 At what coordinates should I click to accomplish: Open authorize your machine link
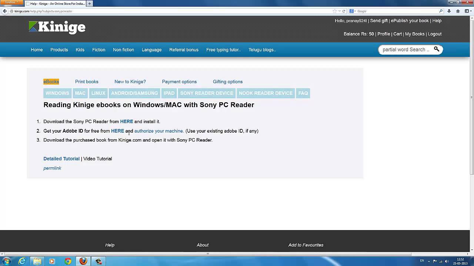pos(159,131)
